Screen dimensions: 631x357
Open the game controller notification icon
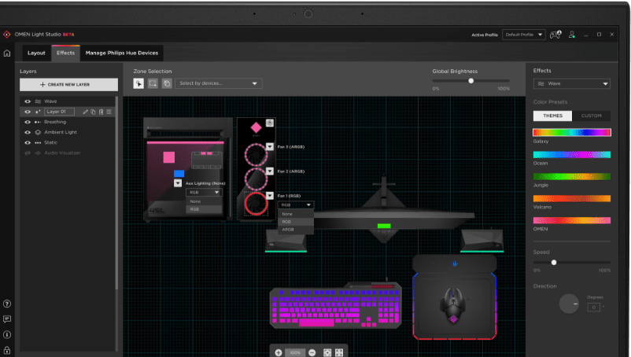tap(555, 35)
